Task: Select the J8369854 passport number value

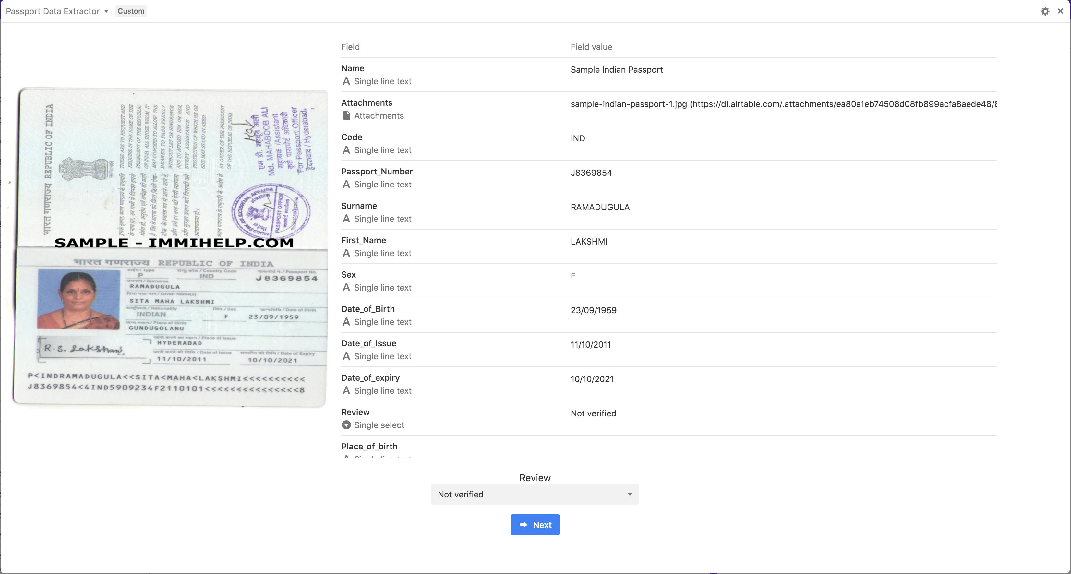Action: tap(591, 173)
